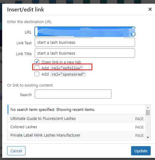Click the scroll up arrow in results list
The width and height of the screenshot is (155, 160).
click(x=148, y=108)
